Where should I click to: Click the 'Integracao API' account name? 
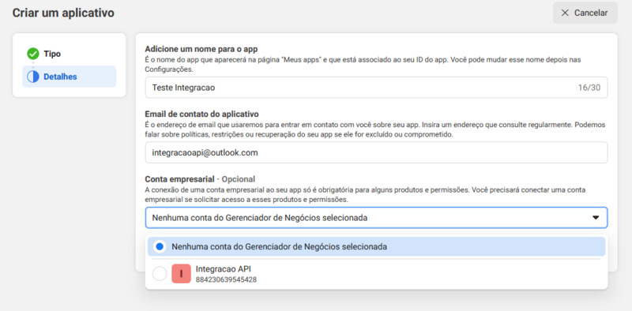(223, 268)
